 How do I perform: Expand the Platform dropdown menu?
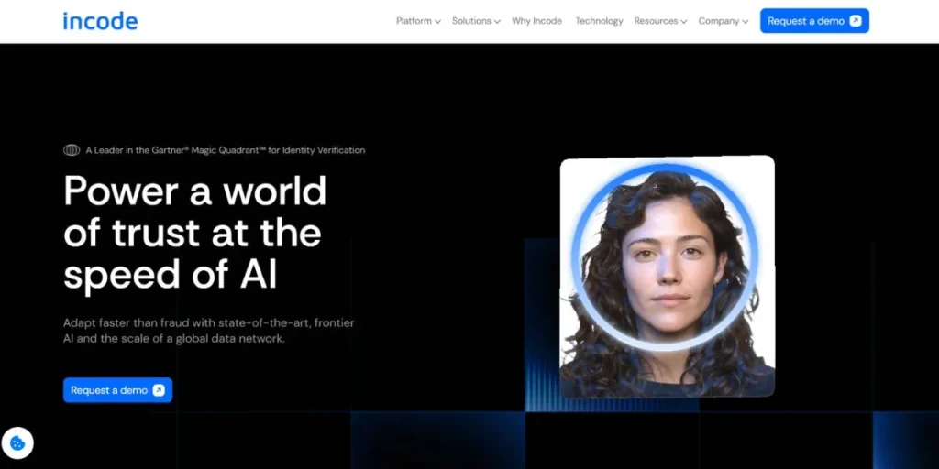(418, 21)
